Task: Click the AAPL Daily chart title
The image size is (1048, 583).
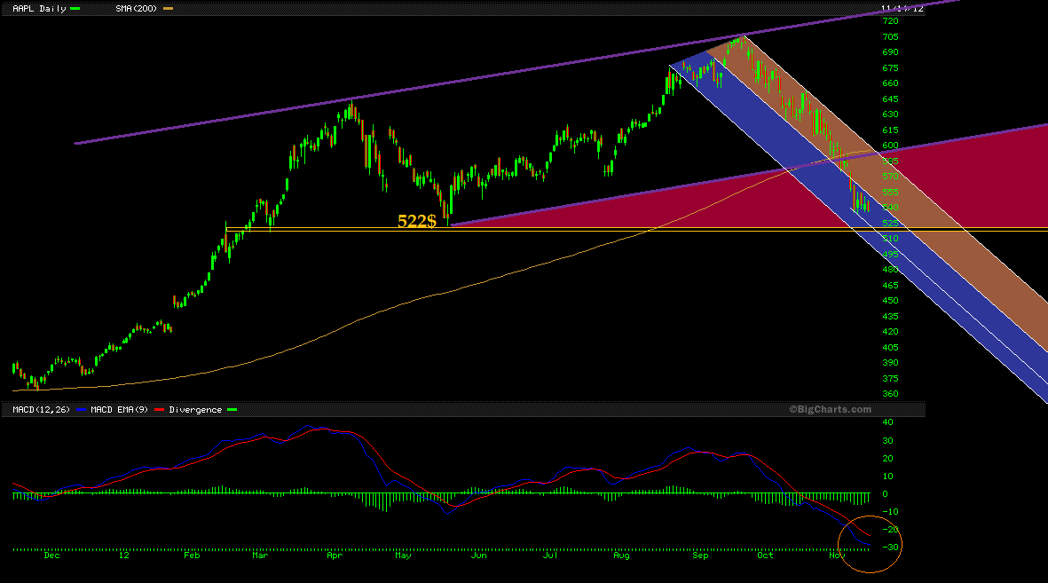Action: [x=39, y=9]
